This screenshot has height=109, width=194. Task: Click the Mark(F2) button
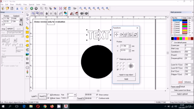43,96
